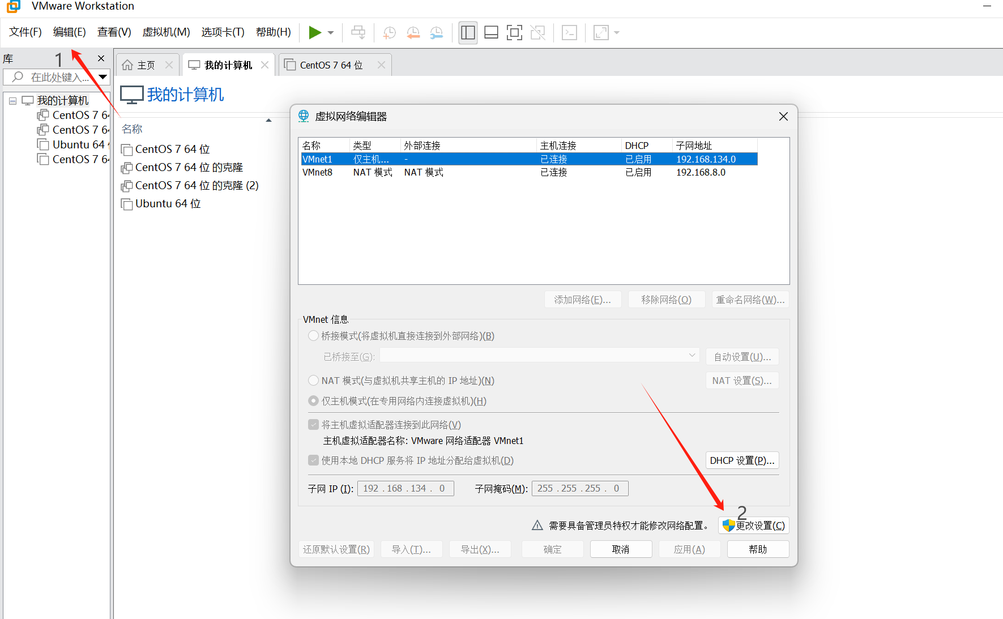The width and height of the screenshot is (1003, 619).
Task: Open the 选项卡(T) menu
Action: point(223,32)
